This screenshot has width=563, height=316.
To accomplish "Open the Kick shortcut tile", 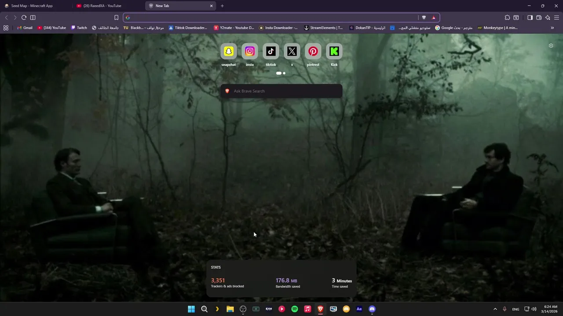I will click(334, 52).
